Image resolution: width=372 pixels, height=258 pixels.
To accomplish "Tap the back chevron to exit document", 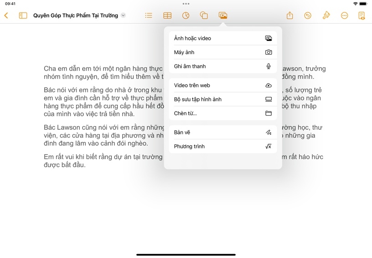I will point(6,15).
